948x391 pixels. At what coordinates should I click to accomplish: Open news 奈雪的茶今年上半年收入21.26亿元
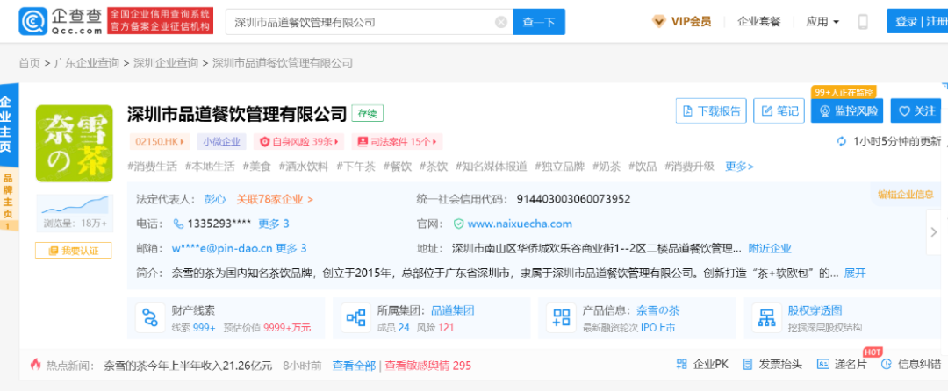point(188,365)
